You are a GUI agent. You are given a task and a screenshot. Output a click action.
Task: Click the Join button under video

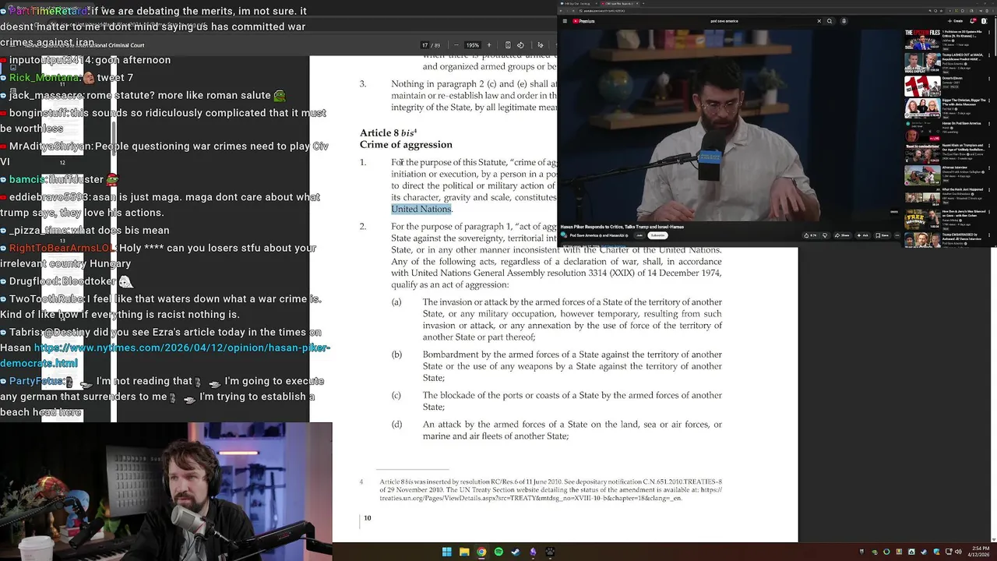click(639, 235)
